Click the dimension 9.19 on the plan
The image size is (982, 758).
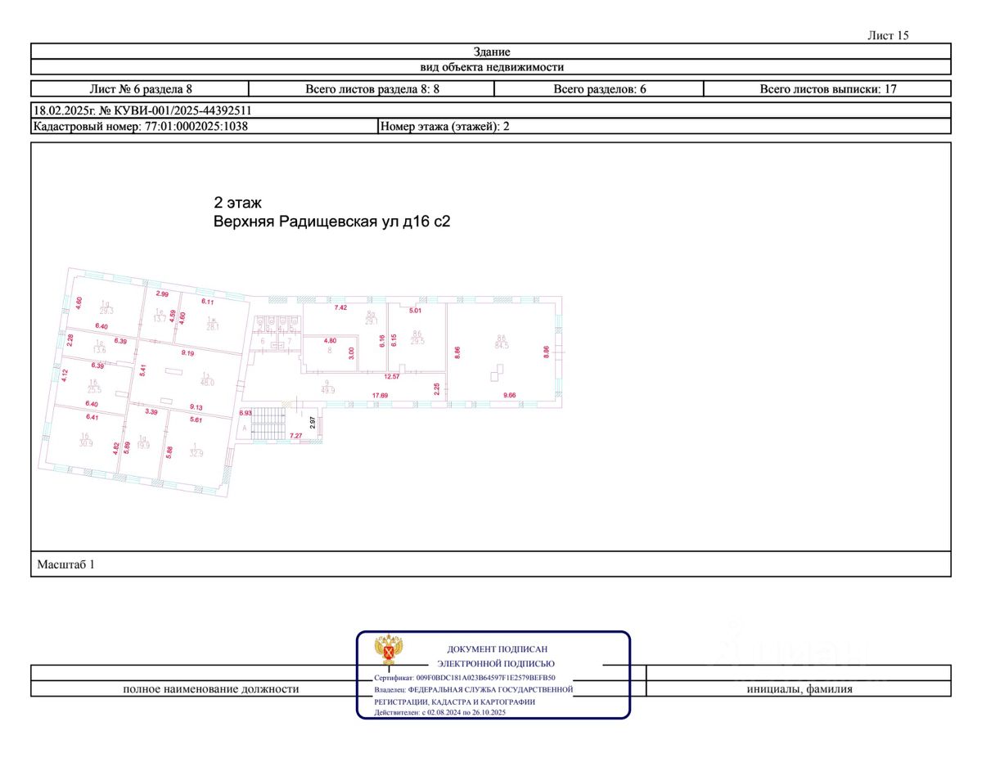point(187,353)
